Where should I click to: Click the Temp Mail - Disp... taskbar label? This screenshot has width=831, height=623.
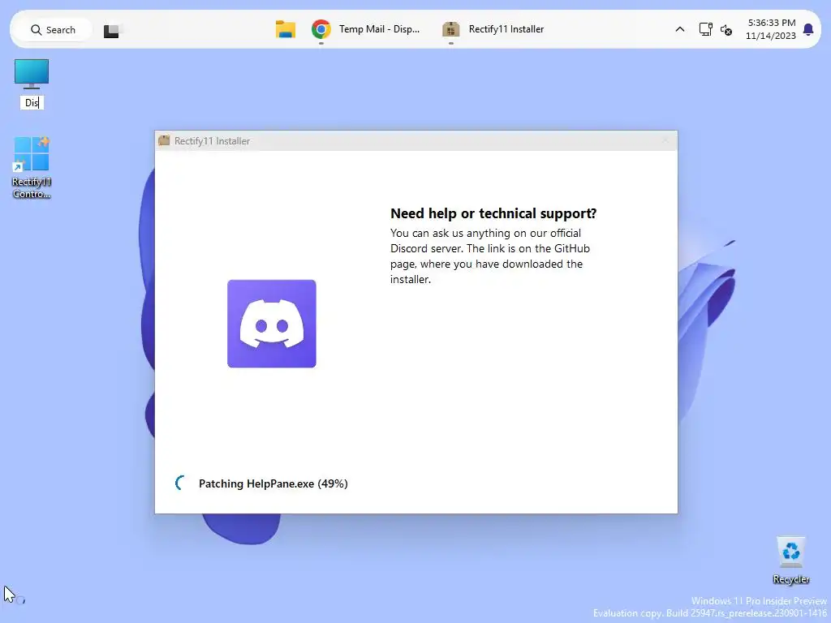(379, 29)
